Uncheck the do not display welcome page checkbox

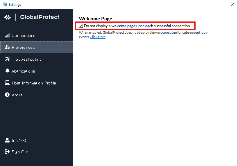[x=81, y=26]
